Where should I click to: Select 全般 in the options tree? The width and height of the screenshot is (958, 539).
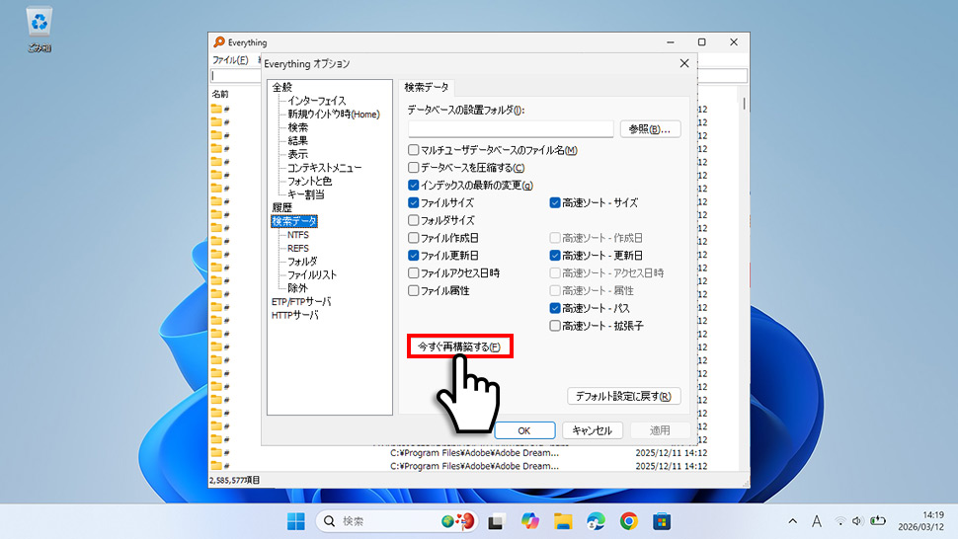pyautogui.click(x=282, y=87)
